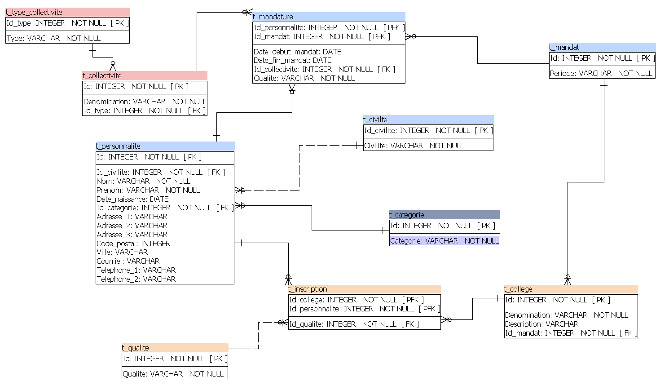Select Telephone_2: VARCHAR column

click(136, 279)
